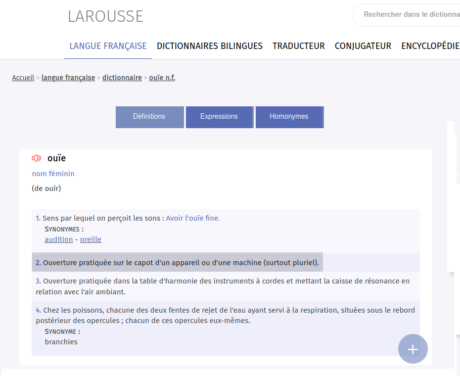The image size is (460, 376).
Task: Open the synonym link oreille
Action: [91, 239]
